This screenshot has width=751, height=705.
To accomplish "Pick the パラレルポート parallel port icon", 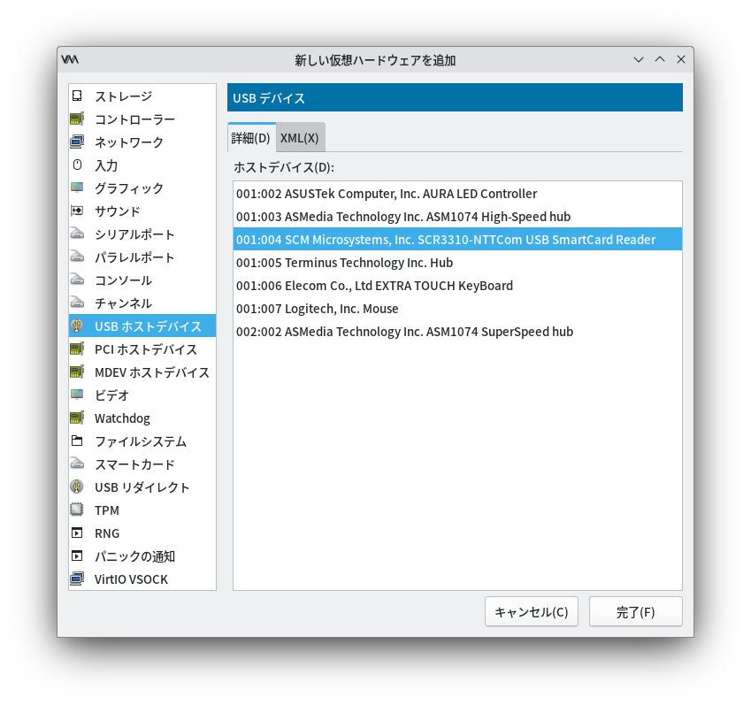I will pyautogui.click(x=77, y=257).
